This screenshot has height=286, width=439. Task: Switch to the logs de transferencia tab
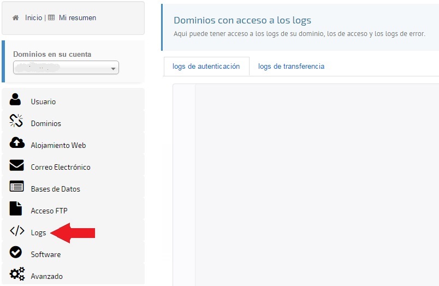pos(291,67)
